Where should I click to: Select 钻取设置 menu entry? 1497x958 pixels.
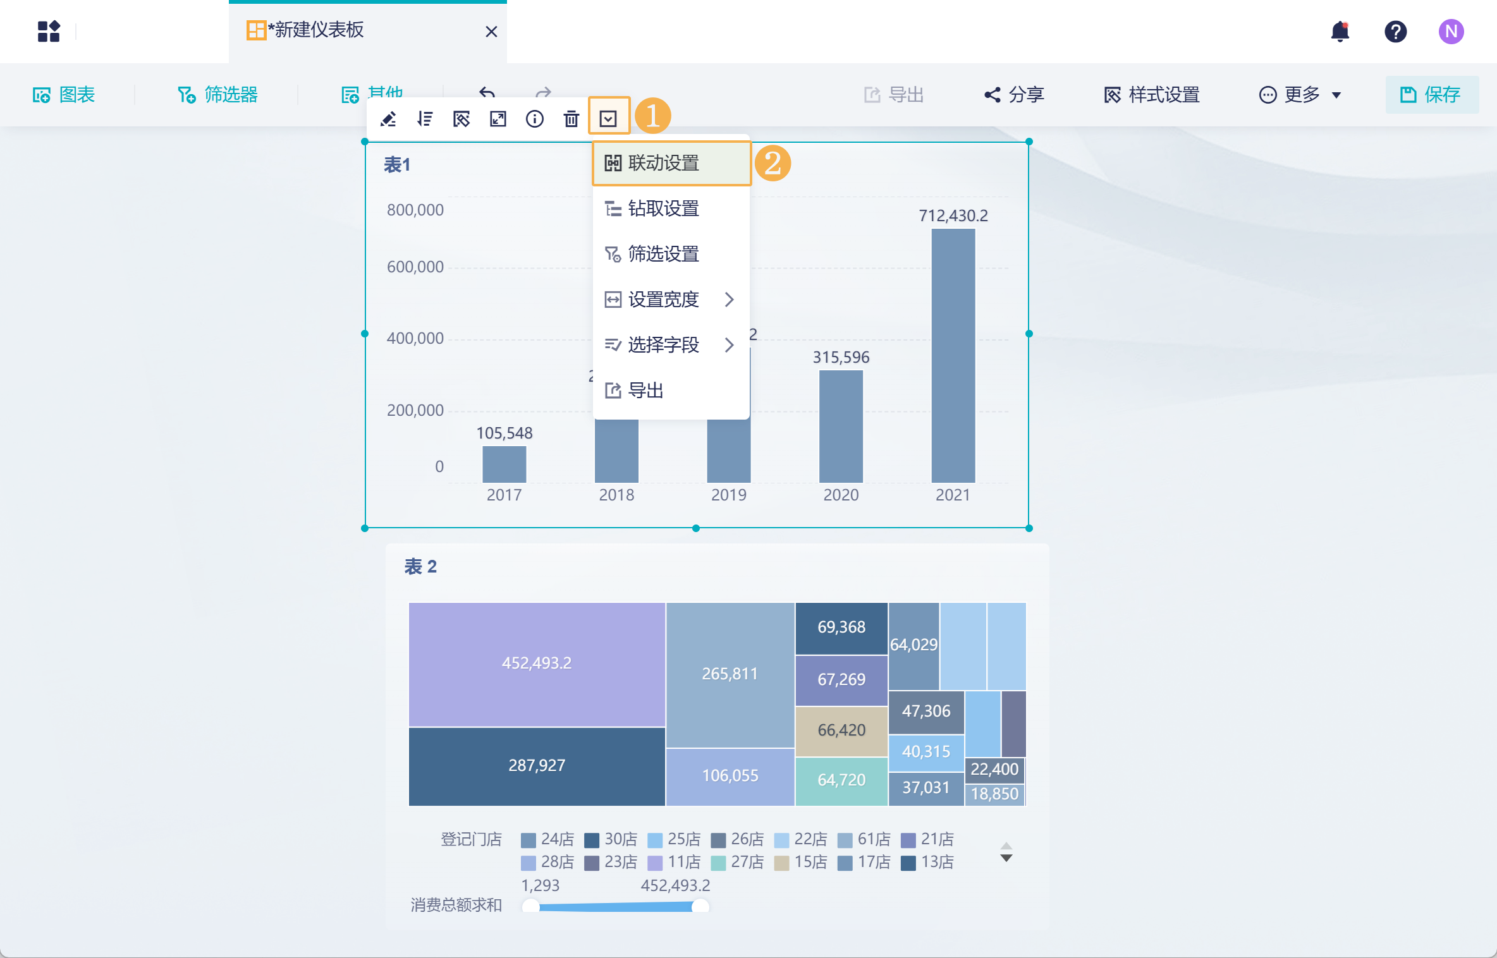coord(664,209)
